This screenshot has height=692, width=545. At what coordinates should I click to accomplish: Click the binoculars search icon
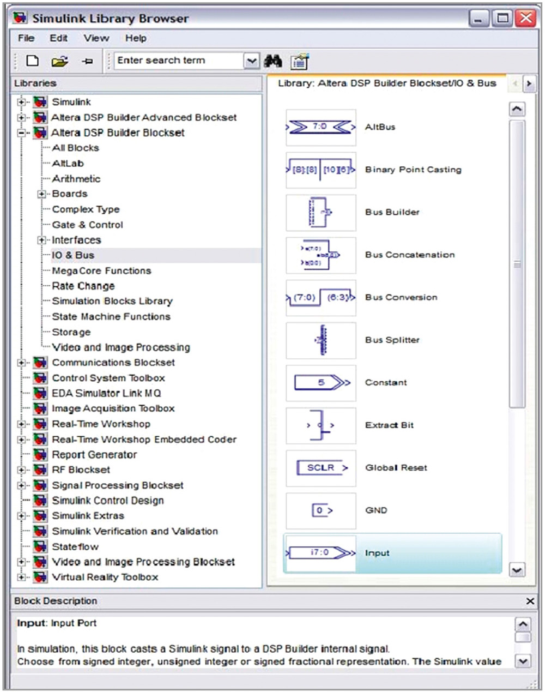(273, 61)
